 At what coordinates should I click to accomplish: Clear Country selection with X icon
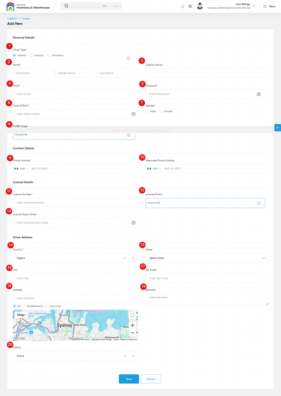[124, 258]
